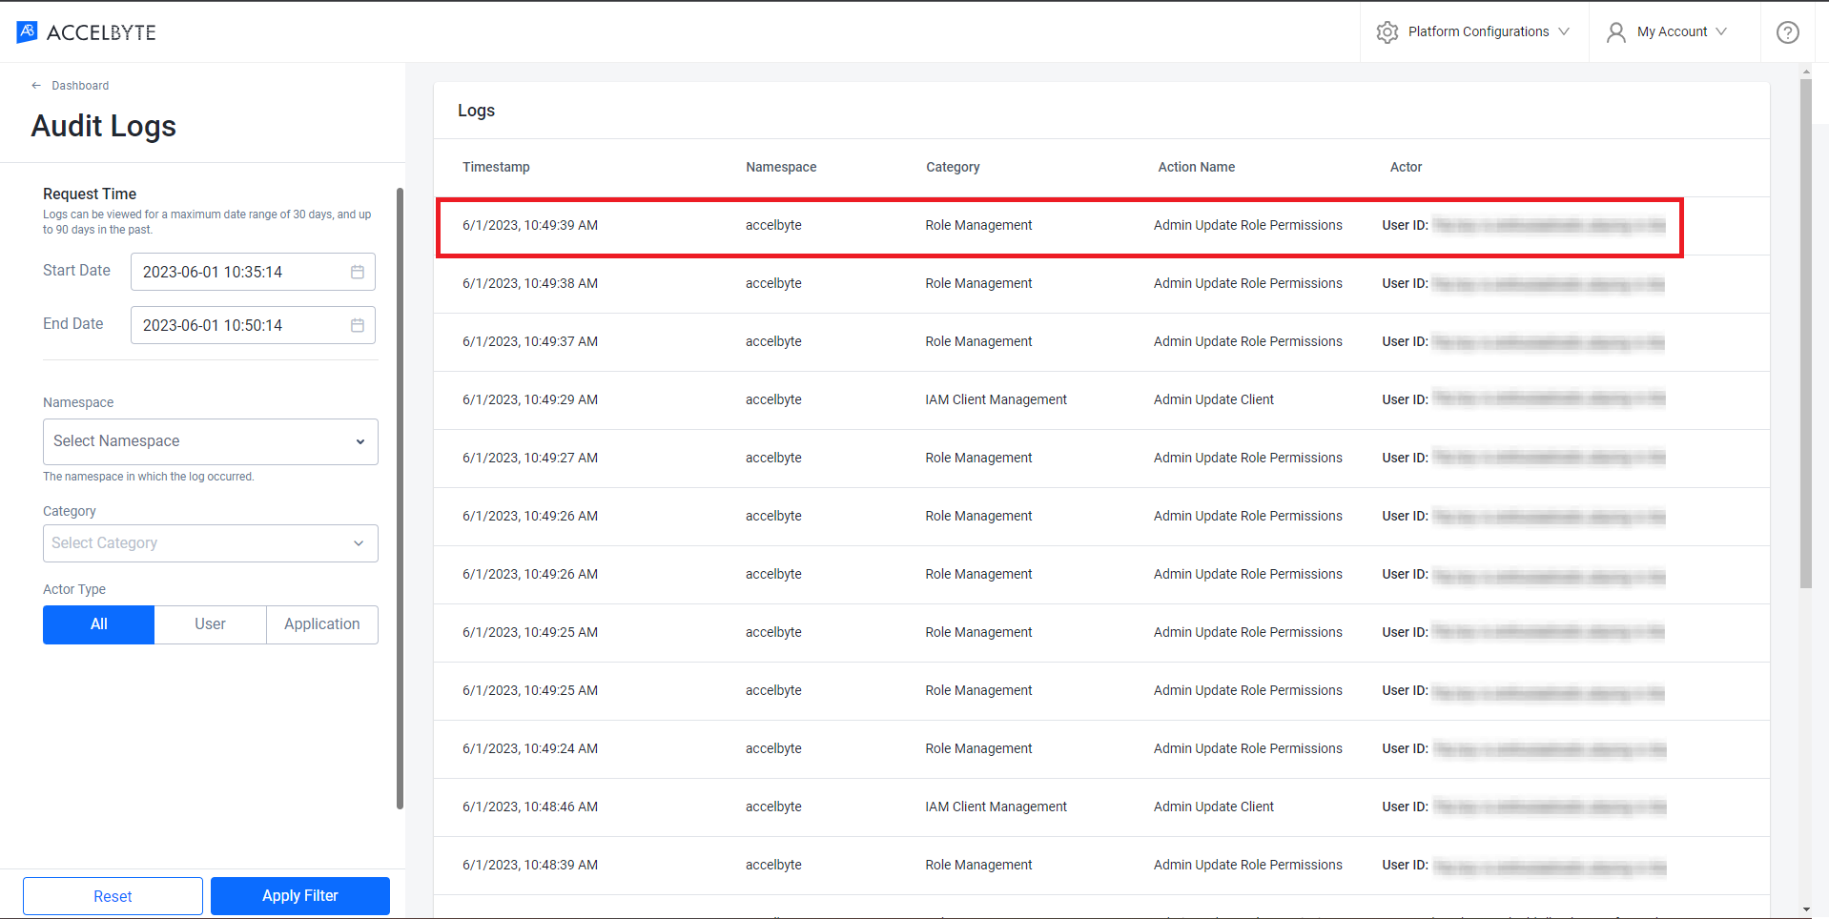Click the back arrow beside Dashboard
Viewport: 1829px width, 919px height.
pos(36,86)
